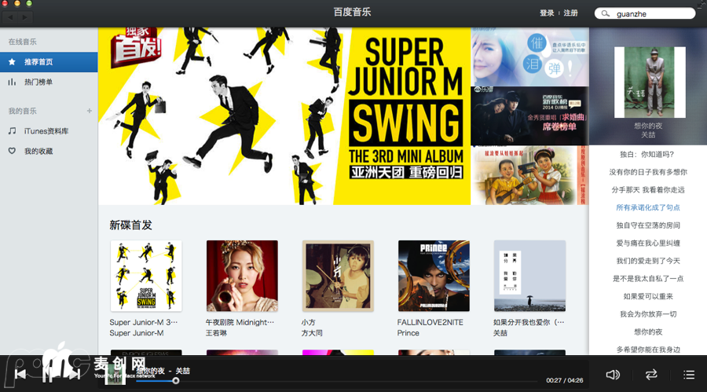Click the song progress slider handle
Screen dimensions: 707x392
coord(175,381)
